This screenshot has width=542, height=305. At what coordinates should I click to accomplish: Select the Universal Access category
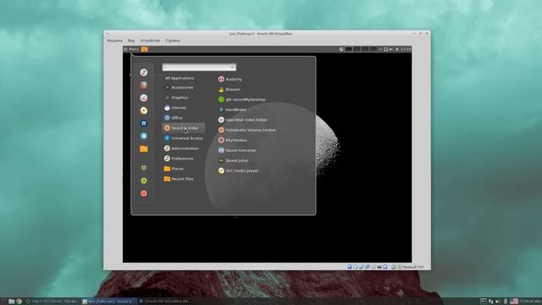click(184, 138)
